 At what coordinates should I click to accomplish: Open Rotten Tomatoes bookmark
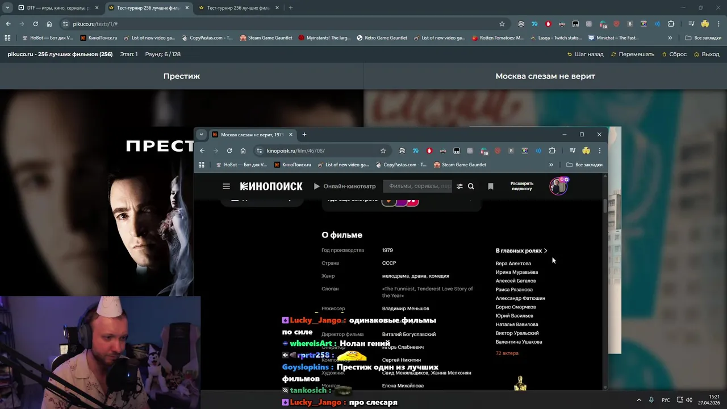pos(498,38)
